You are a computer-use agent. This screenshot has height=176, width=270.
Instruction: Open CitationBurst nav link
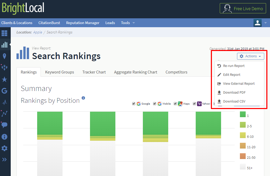49,23
